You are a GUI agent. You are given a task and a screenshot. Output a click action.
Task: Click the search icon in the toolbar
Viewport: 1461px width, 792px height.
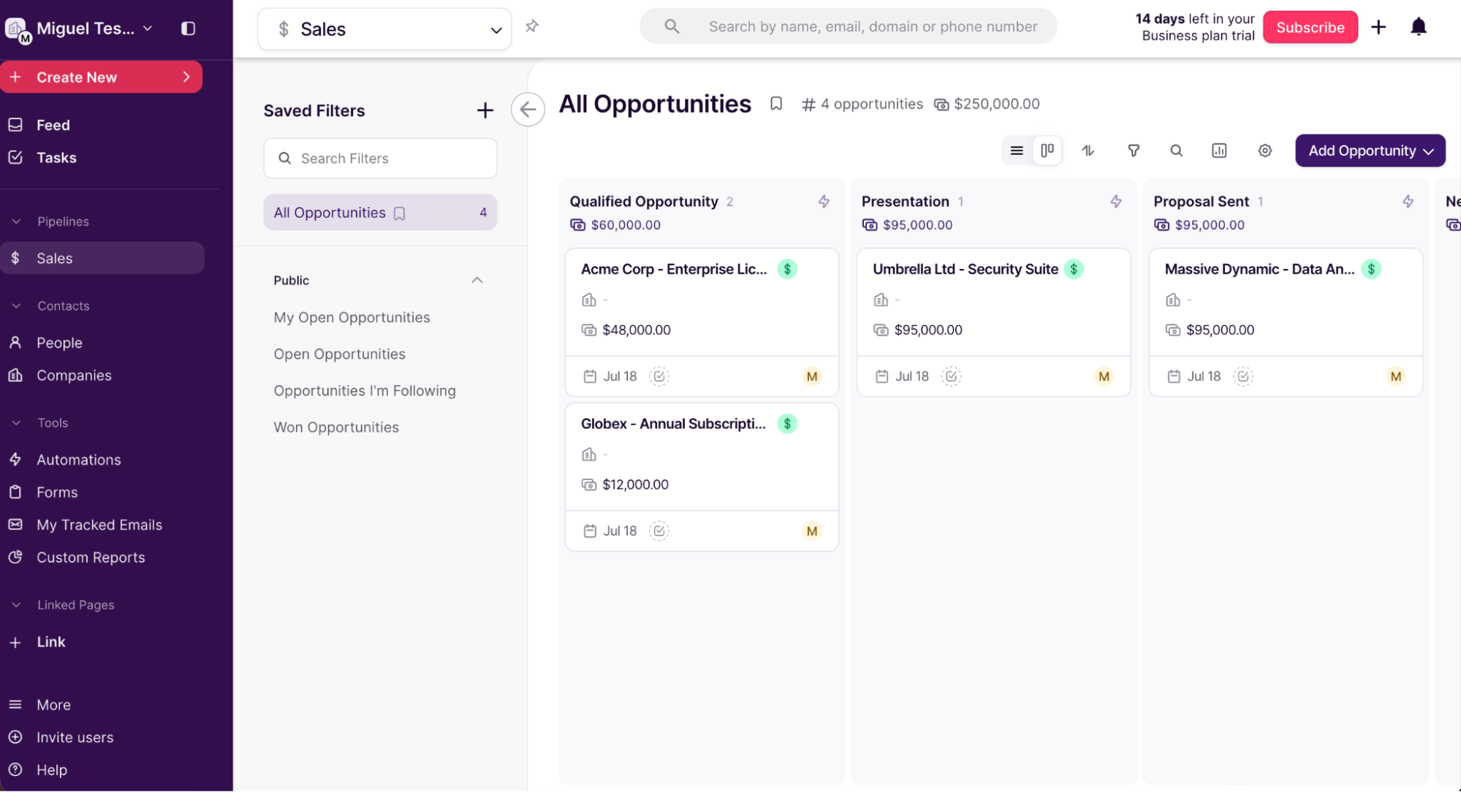tap(1176, 151)
